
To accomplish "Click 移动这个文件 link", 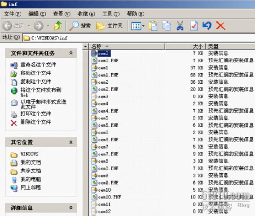I will (x=36, y=73).
